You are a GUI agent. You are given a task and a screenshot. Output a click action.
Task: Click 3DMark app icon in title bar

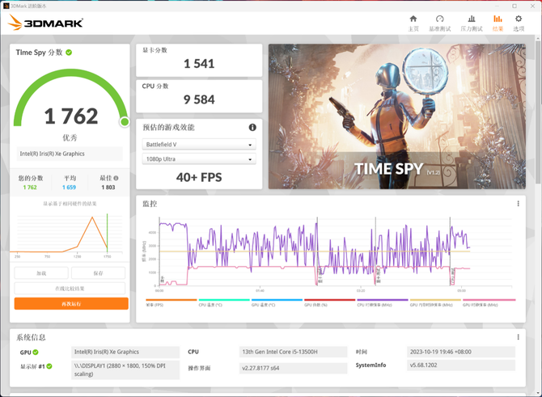[6, 6]
